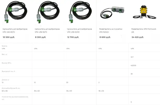Open the Разветвитель VPK Formwork 2/6 link
The image size is (160, 105).
click(x=144, y=31)
